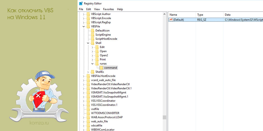Screen dimensions: 263x131
Task: Expand the VBScript Author key
Action: 84,14
